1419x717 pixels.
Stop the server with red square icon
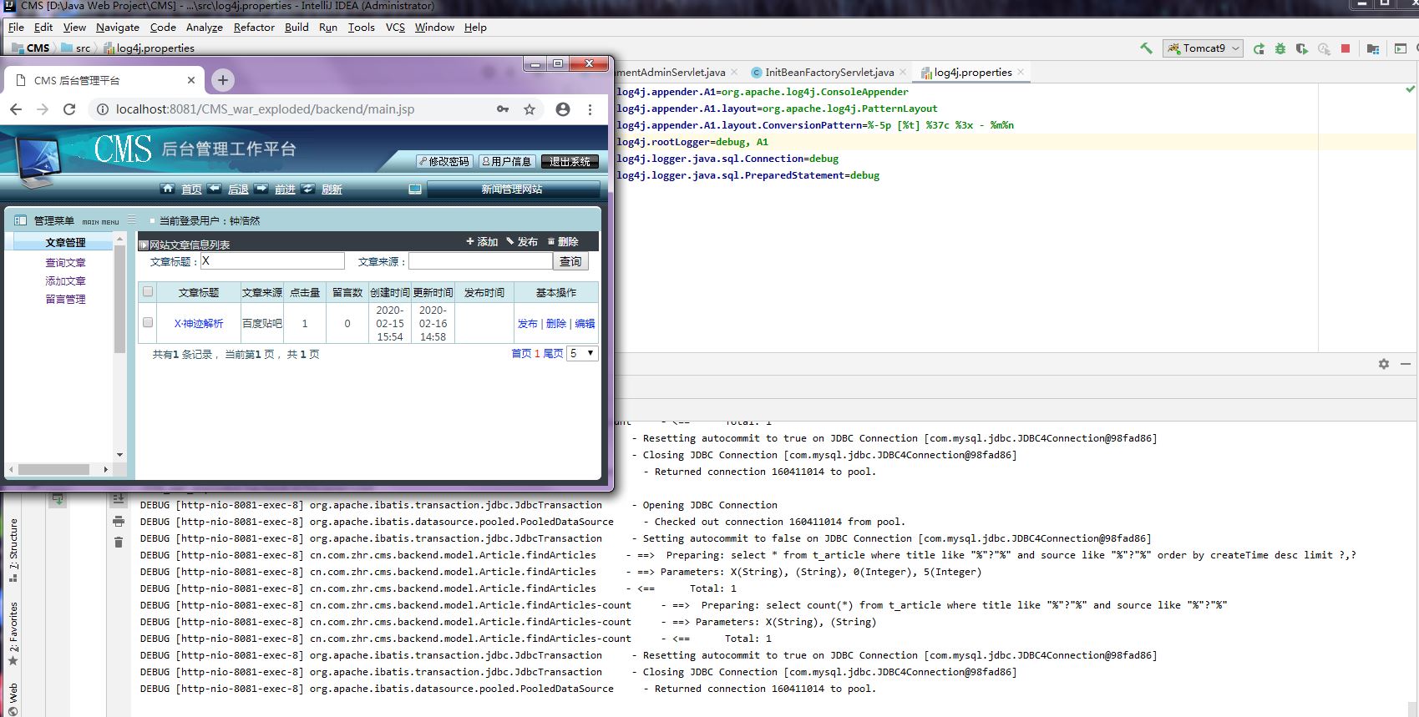coord(1346,48)
